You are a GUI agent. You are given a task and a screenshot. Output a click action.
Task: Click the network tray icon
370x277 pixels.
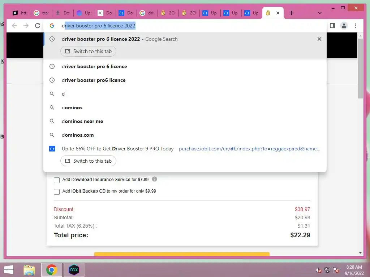tap(327, 270)
